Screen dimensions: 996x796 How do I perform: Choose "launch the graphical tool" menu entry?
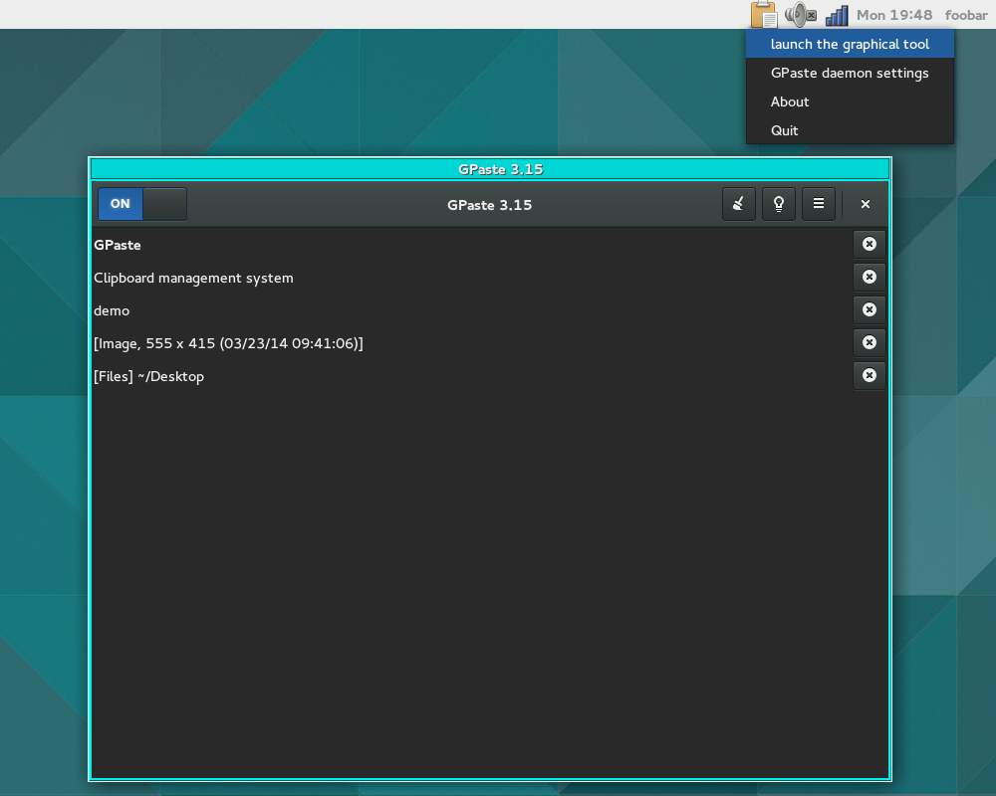pos(850,44)
